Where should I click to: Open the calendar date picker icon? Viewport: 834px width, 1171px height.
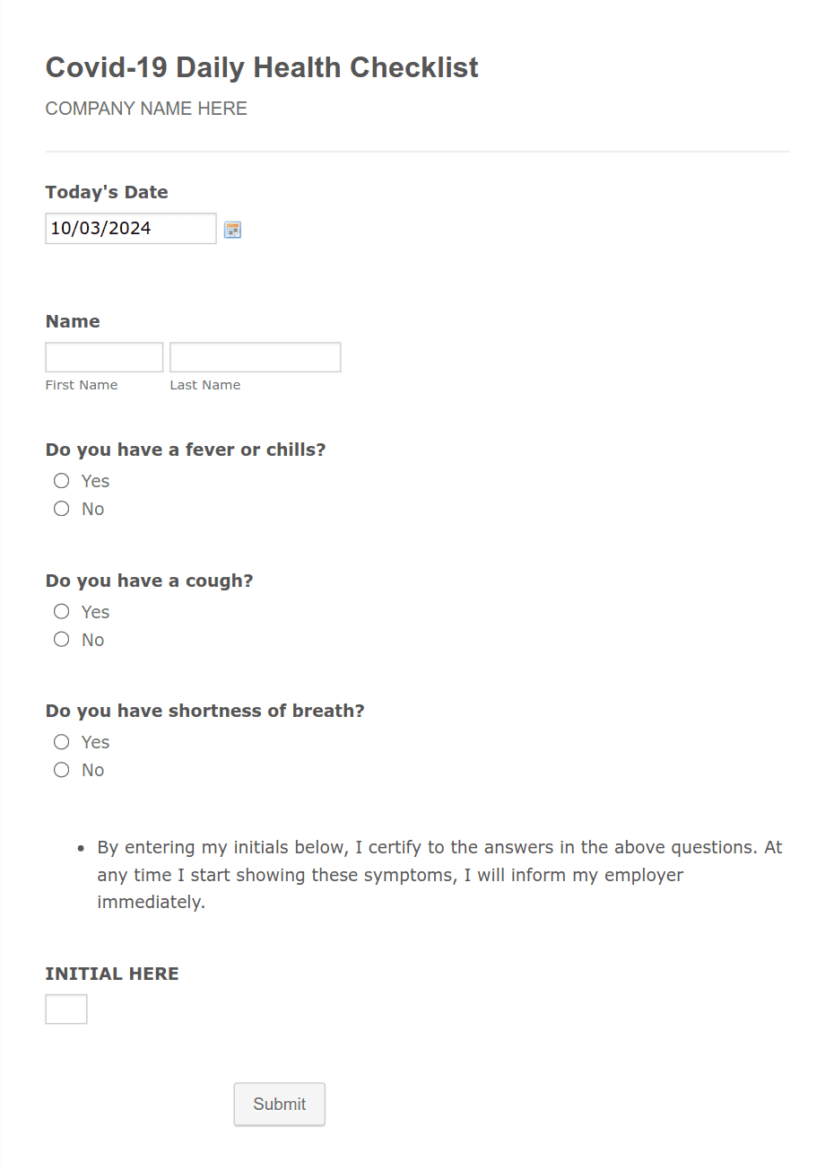(232, 230)
